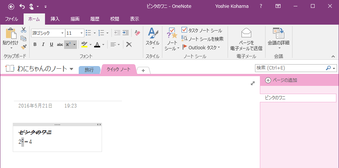Expand the 貼り付け dropdown arrow

[11, 48]
